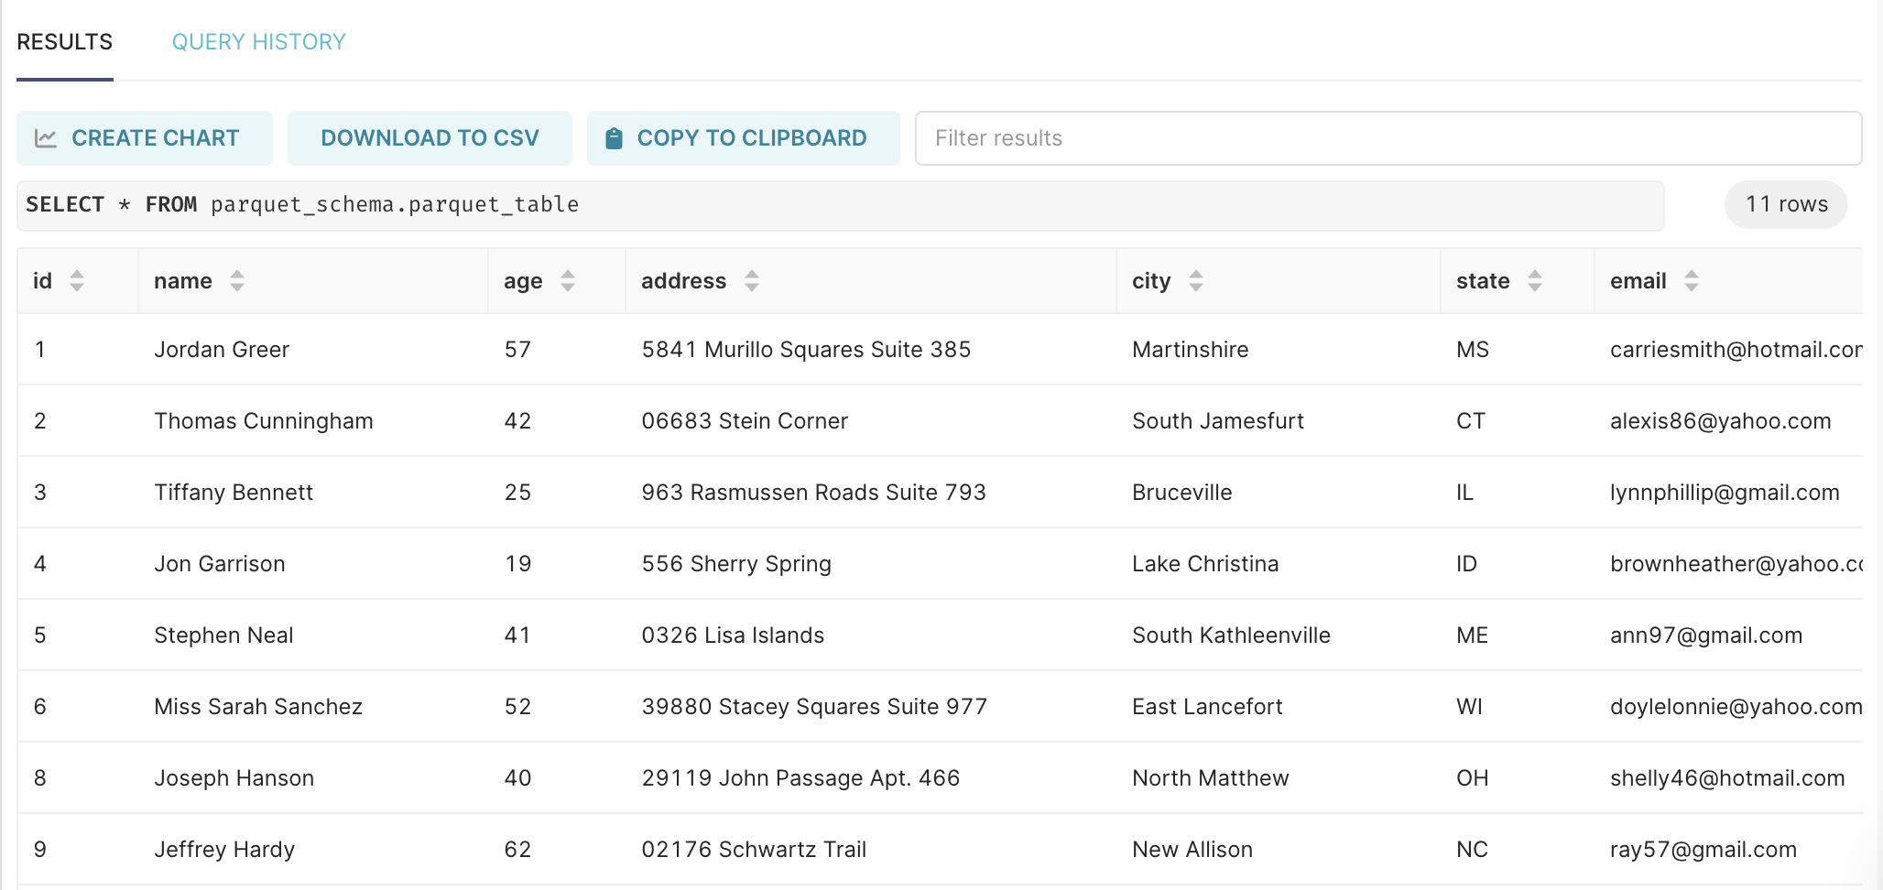This screenshot has height=890, width=1883.
Task: Click address 06683 Stein Corner
Action: pos(745,421)
